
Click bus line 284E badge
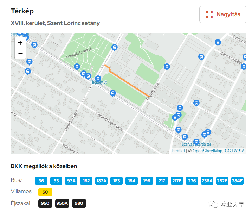click(x=237, y=181)
